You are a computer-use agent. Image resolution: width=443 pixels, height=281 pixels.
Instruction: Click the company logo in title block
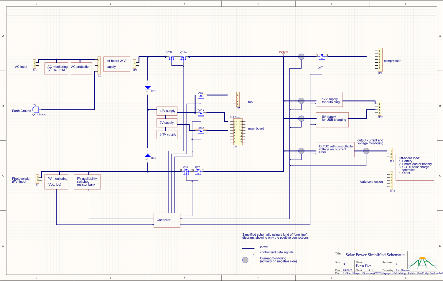[422, 263]
